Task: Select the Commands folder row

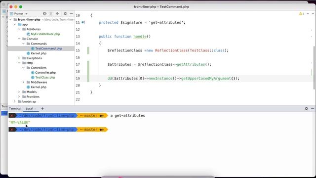Action: click(x=41, y=44)
